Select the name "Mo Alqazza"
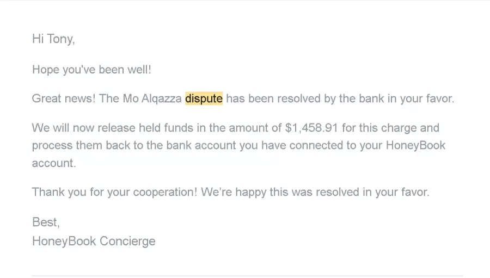 tap(152, 98)
